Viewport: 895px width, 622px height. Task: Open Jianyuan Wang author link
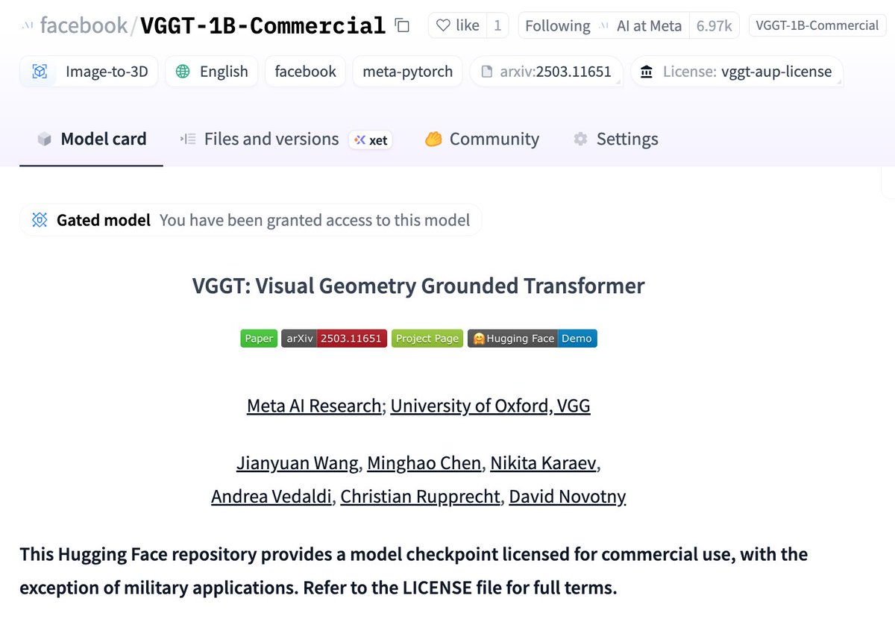tap(298, 462)
